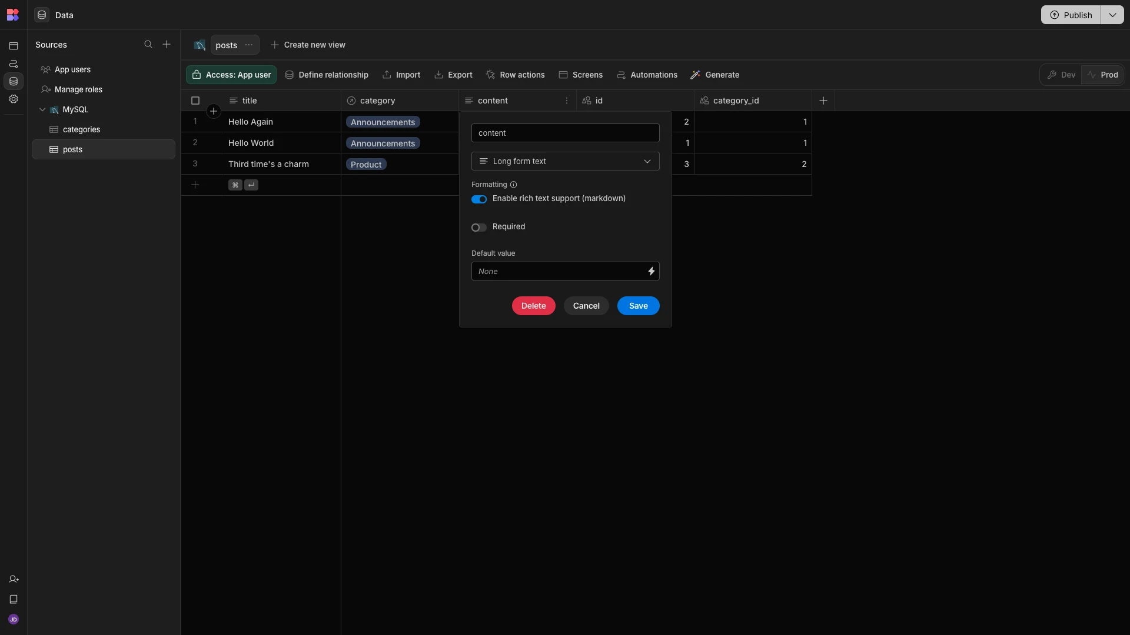
Task: Open Manage roles
Action: click(x=104, y=89)
